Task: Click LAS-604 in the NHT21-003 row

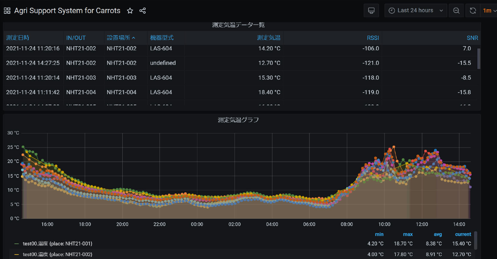Action: (161, 78)
